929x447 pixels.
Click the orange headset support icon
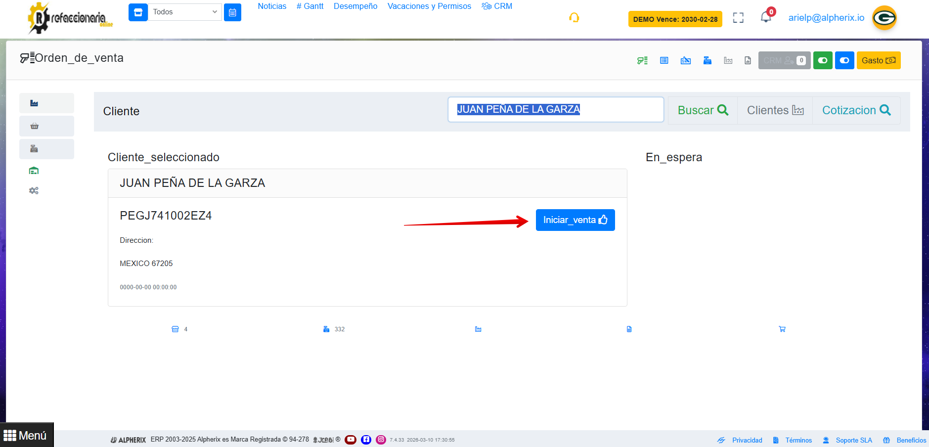pyautogui.click(x=574, y=18)
